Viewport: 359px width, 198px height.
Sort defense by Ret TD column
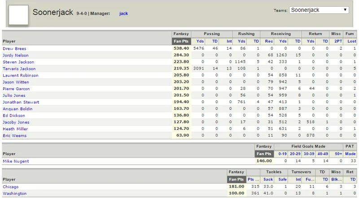353,180
